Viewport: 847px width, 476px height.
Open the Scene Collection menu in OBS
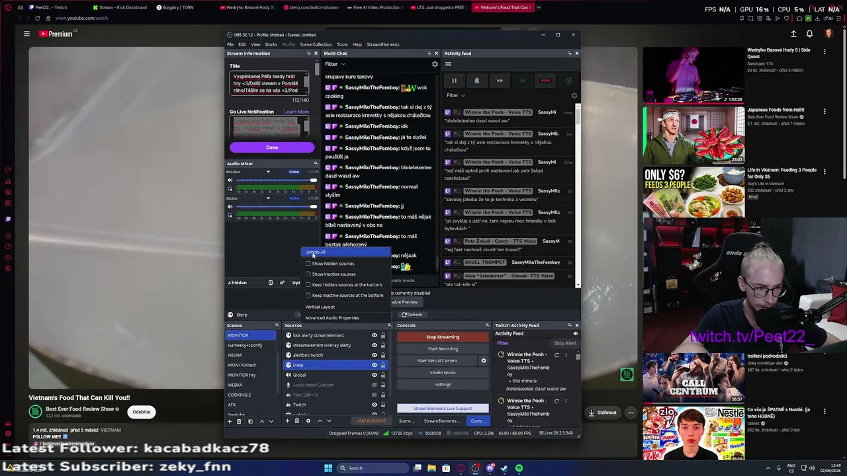(x=316, y=44)
